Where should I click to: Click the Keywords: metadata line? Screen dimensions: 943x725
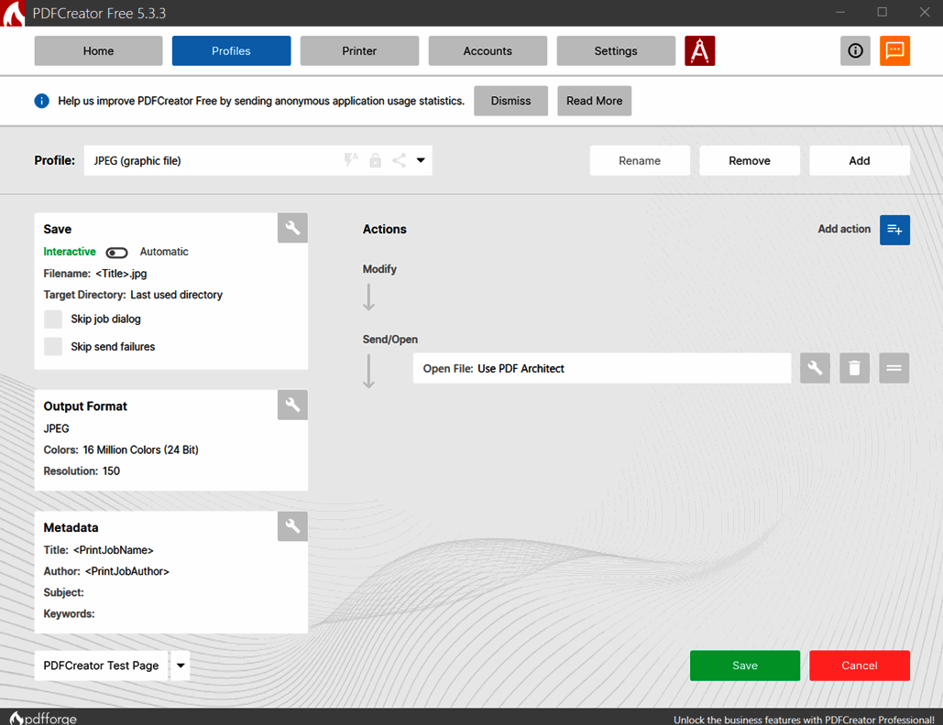tap(69, 614)
